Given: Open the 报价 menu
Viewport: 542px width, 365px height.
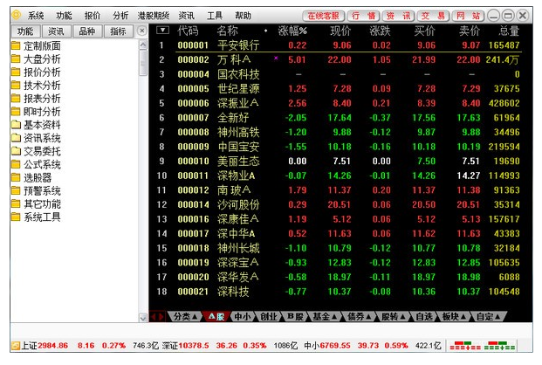Looking at the screenshot, I should click(93, 16).
